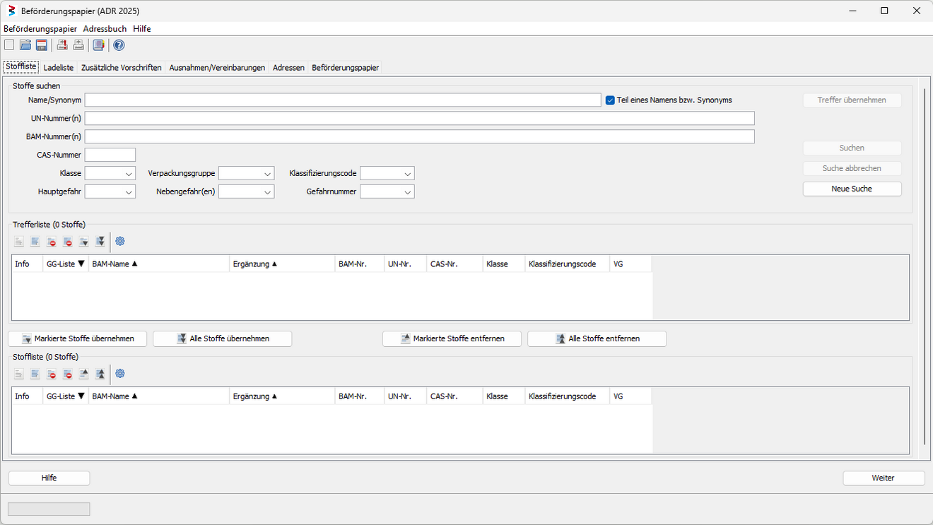Open the Hilfe menu
Screen dimensions: 933x525
[142, 29]
